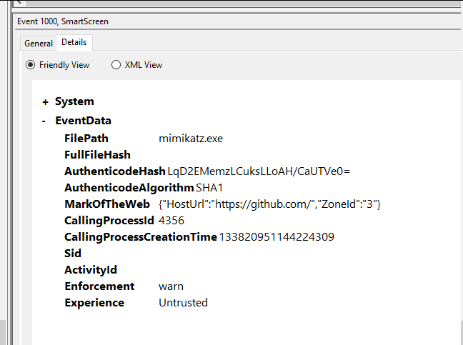Click the MarkOfTheWeb JSON value

coord(269,204)
